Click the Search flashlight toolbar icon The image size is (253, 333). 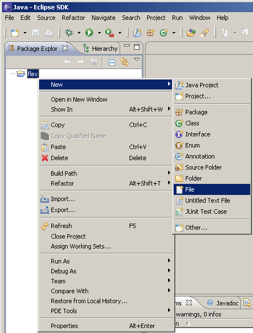point(204,33)
